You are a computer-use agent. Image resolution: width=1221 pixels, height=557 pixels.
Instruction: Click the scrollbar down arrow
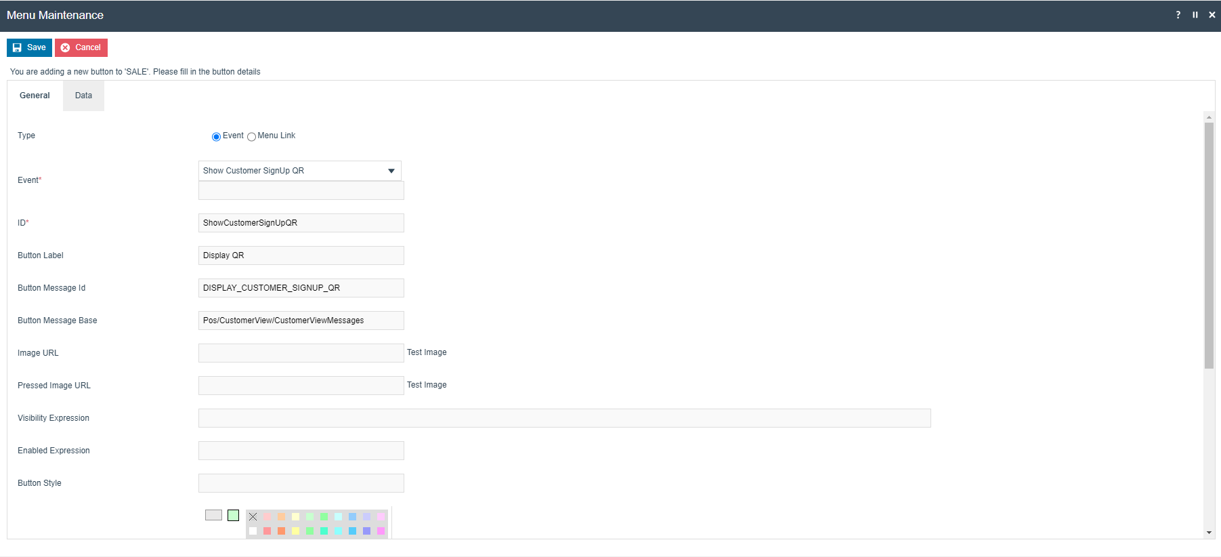tap(1209, 533)
